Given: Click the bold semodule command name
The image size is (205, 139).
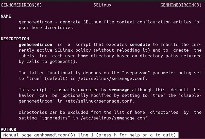Looking at the screenshot, I should pyautogui.click(x=140, y=45).
